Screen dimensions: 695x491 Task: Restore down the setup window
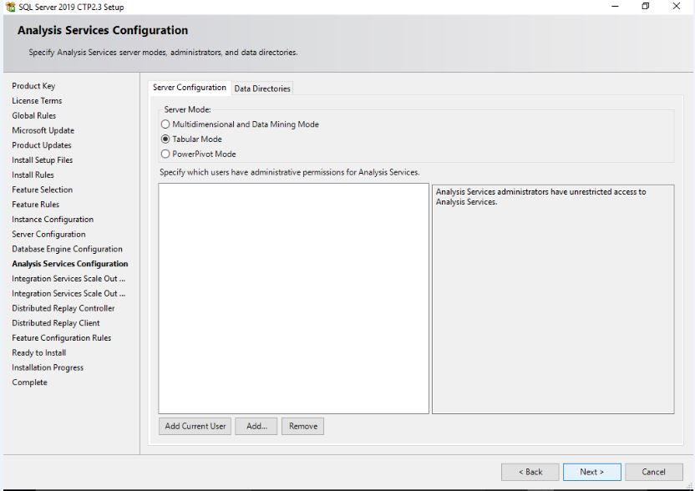[x=646, y=6]
